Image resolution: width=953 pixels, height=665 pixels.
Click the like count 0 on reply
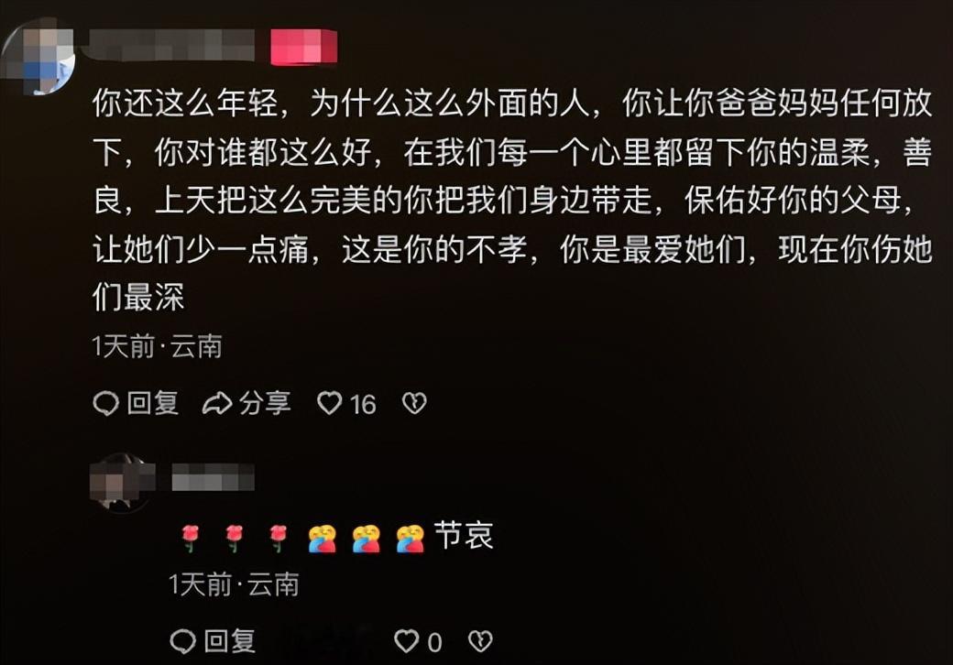[x=434, y=642]
